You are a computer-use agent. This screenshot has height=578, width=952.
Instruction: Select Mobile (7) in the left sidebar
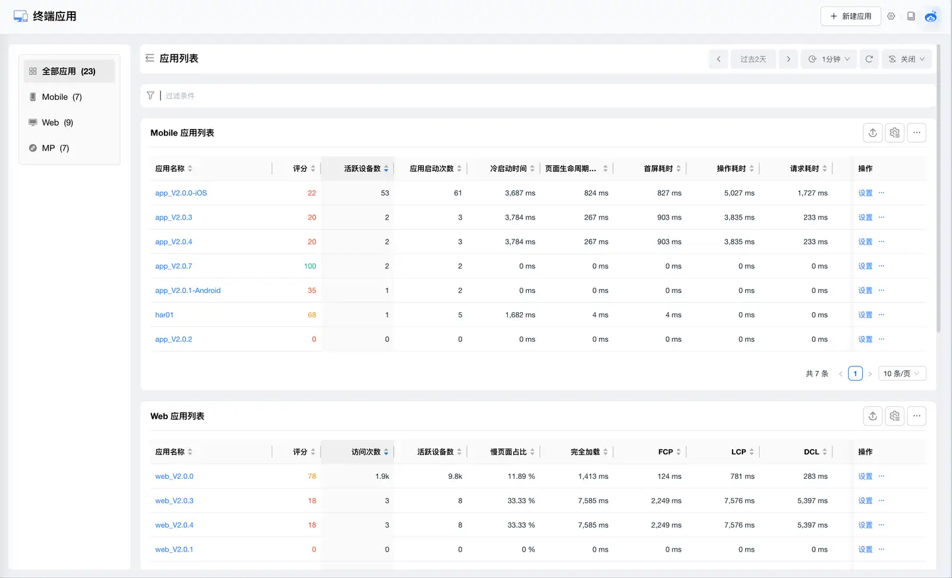coord(61,97)
